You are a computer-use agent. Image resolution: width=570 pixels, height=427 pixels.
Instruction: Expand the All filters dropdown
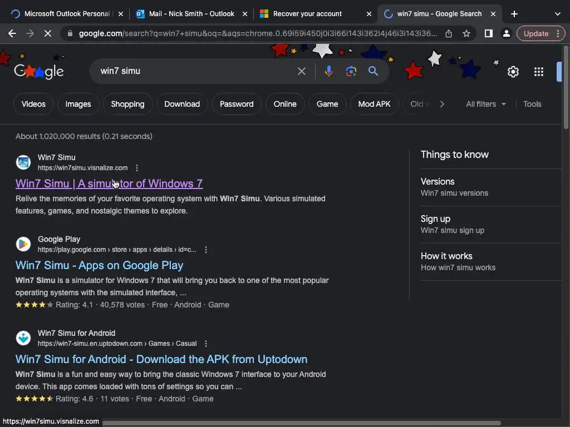[485, 104]
